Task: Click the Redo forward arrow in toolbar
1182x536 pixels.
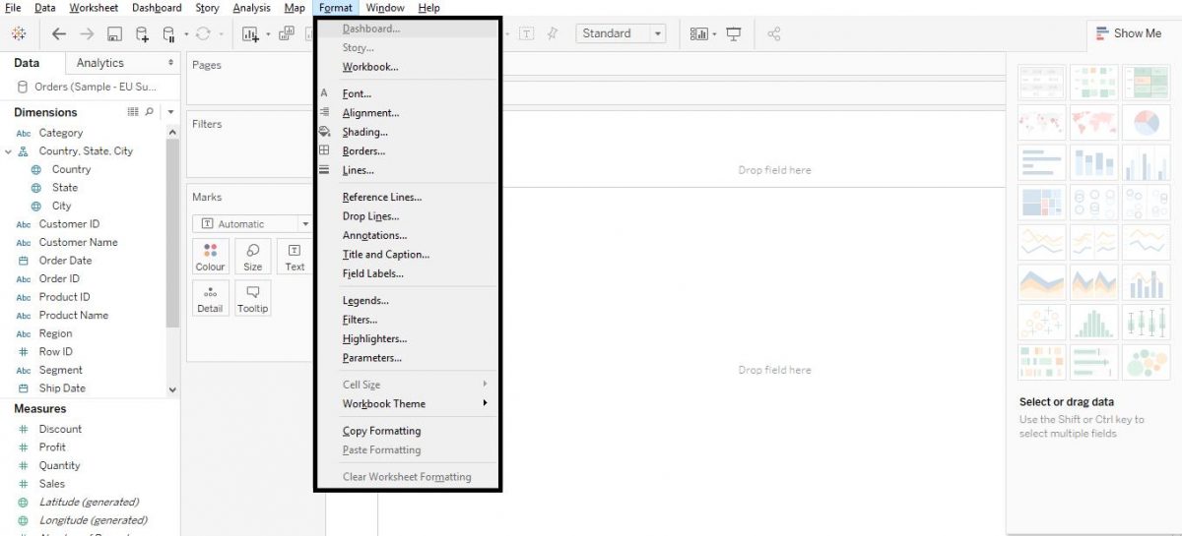Action: coord(87,33)
